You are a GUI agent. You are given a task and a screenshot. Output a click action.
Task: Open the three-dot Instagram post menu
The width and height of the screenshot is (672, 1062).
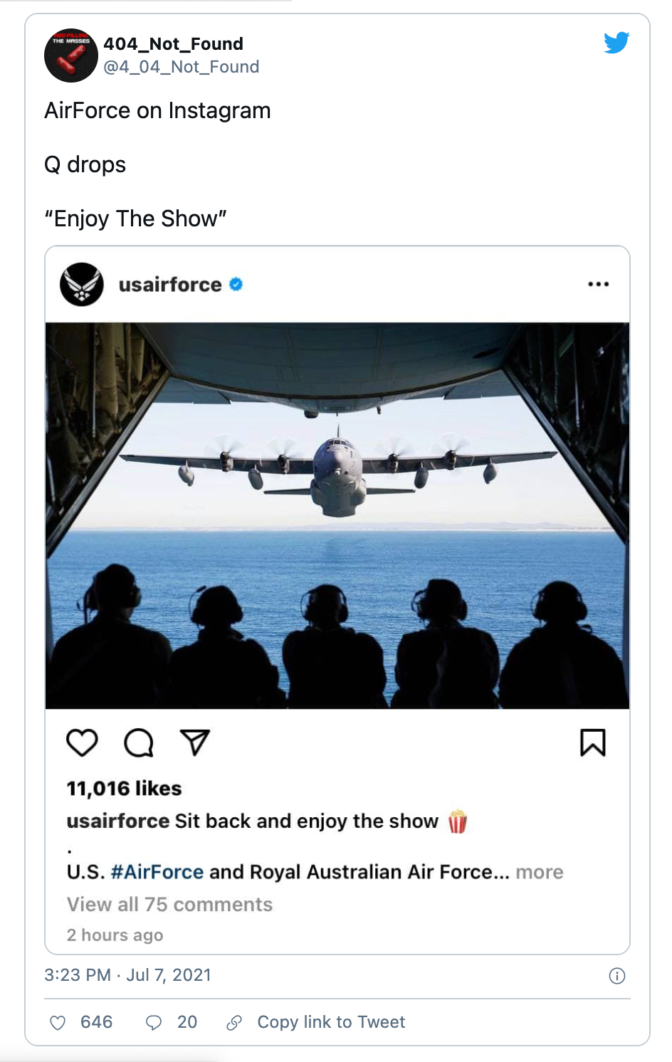pyautogui.click(x=598, y=284)
